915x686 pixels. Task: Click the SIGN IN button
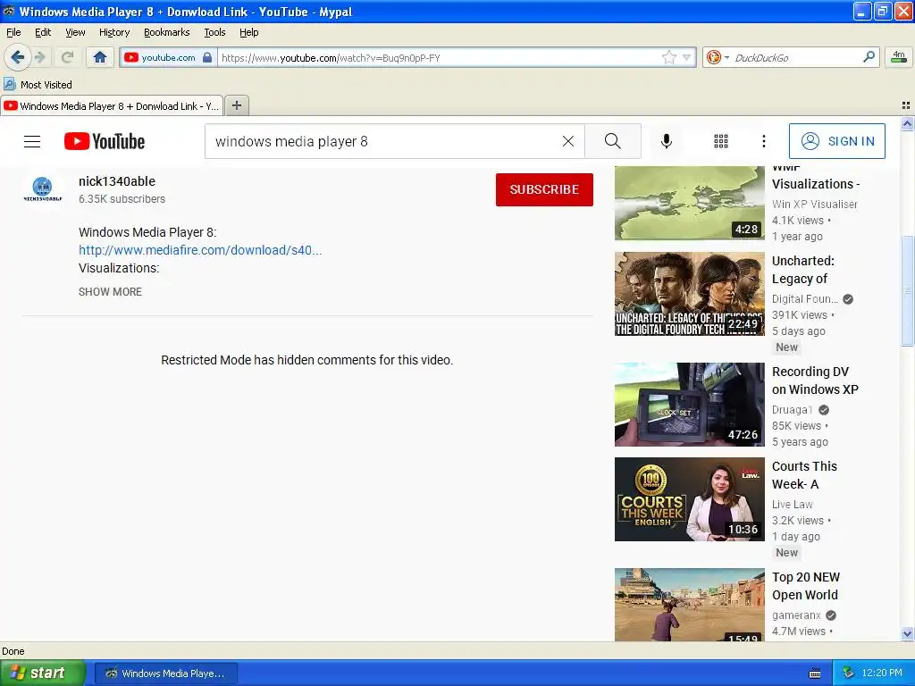pyautogui.click(x=836, y=141)
